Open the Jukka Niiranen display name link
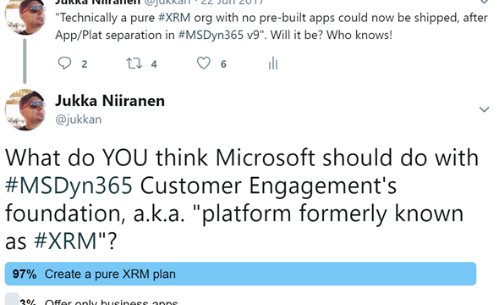Image resolution: width=499 pixels, height=305 pixels. tap(110, 101)
